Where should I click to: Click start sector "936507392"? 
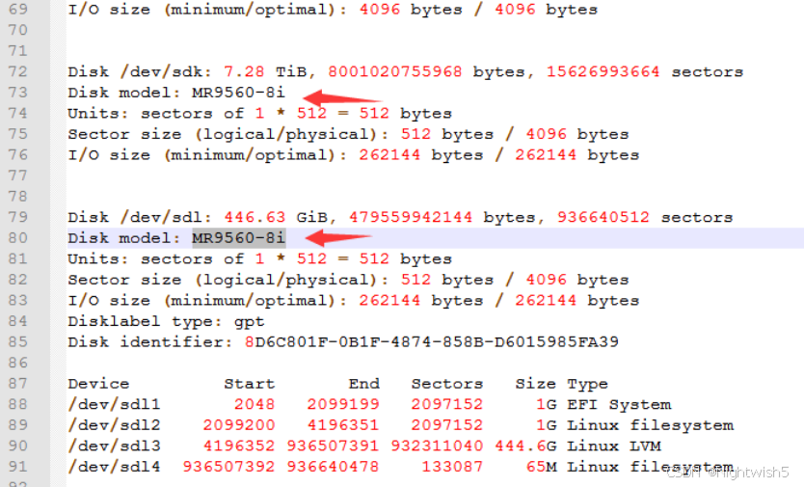(228, 467)
